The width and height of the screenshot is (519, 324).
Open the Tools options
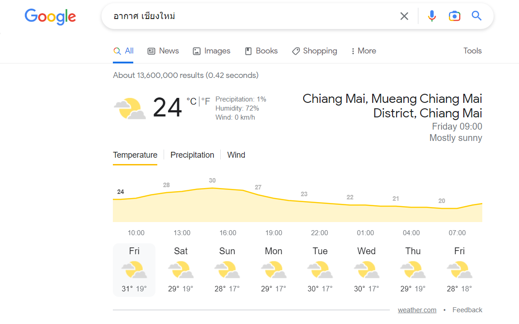point(472,51)
